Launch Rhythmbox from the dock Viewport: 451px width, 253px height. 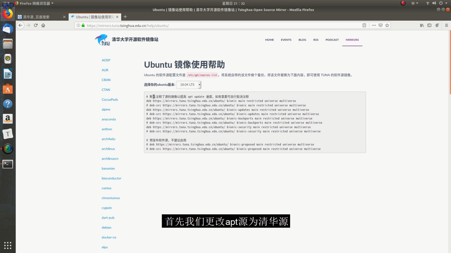8,59
